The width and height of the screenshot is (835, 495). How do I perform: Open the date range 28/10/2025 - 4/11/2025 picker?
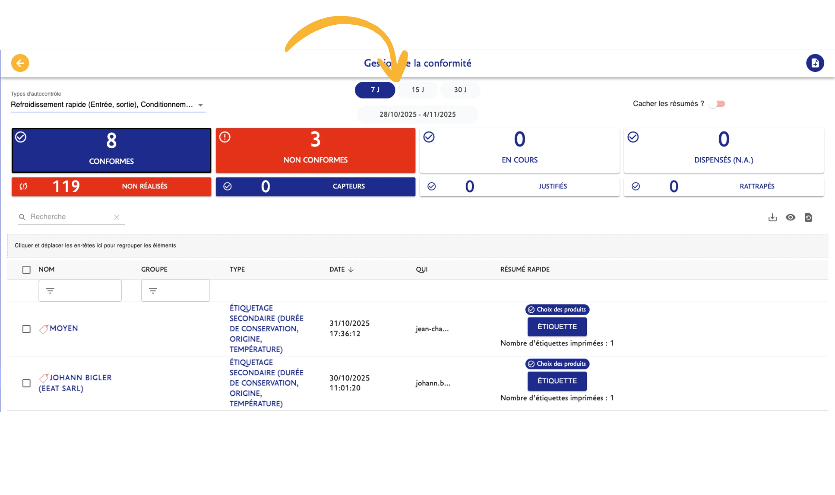point(417,114)
